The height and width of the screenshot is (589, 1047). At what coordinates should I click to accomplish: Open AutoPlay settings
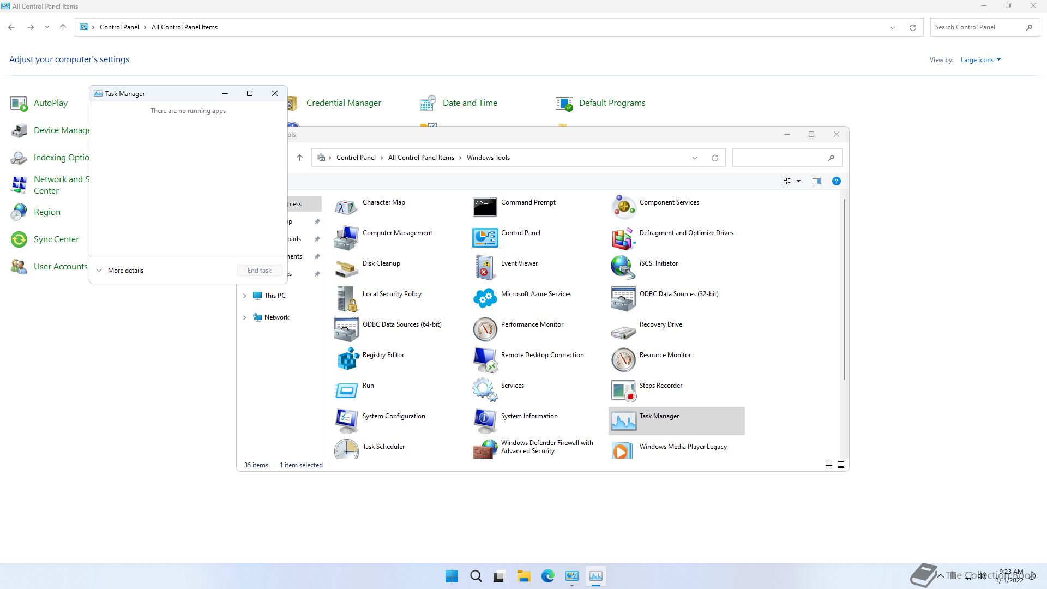click(x=51, y=103)
